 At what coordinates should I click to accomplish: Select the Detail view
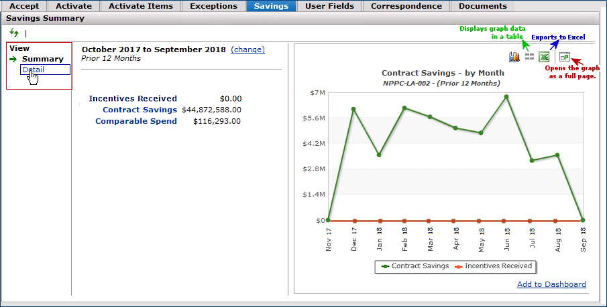tap(33, 70)
